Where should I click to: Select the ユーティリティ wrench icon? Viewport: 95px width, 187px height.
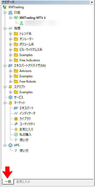[x=16, y=124]
